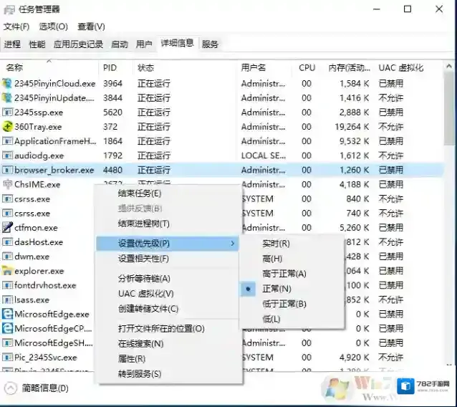The image size is (457, 407).
Task: Click the 2345PinyinUpdate process icon
Action: (7, 97)
